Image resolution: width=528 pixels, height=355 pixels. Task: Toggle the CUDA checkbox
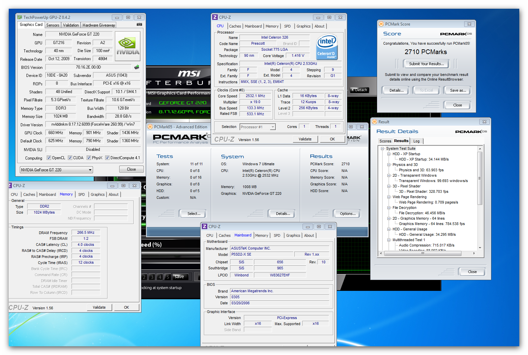[x=70, y=158]
